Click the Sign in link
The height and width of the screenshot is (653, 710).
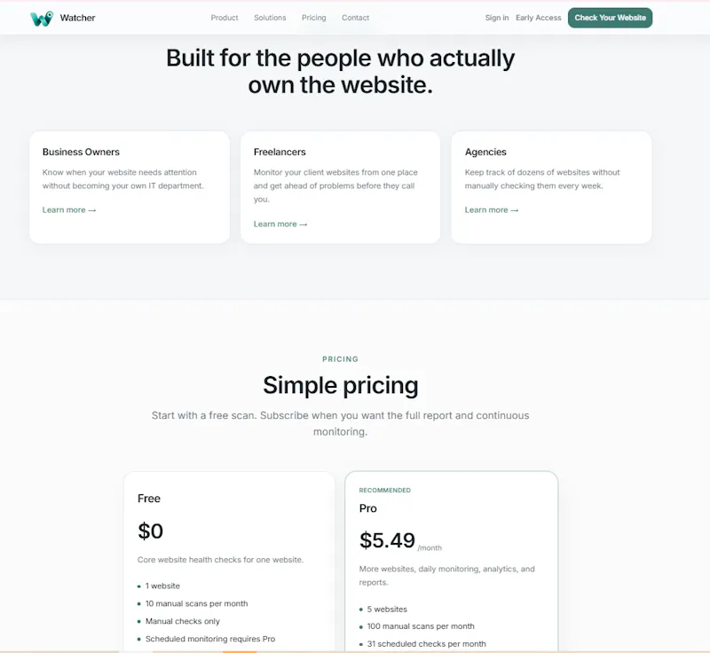tap(497, 18)
